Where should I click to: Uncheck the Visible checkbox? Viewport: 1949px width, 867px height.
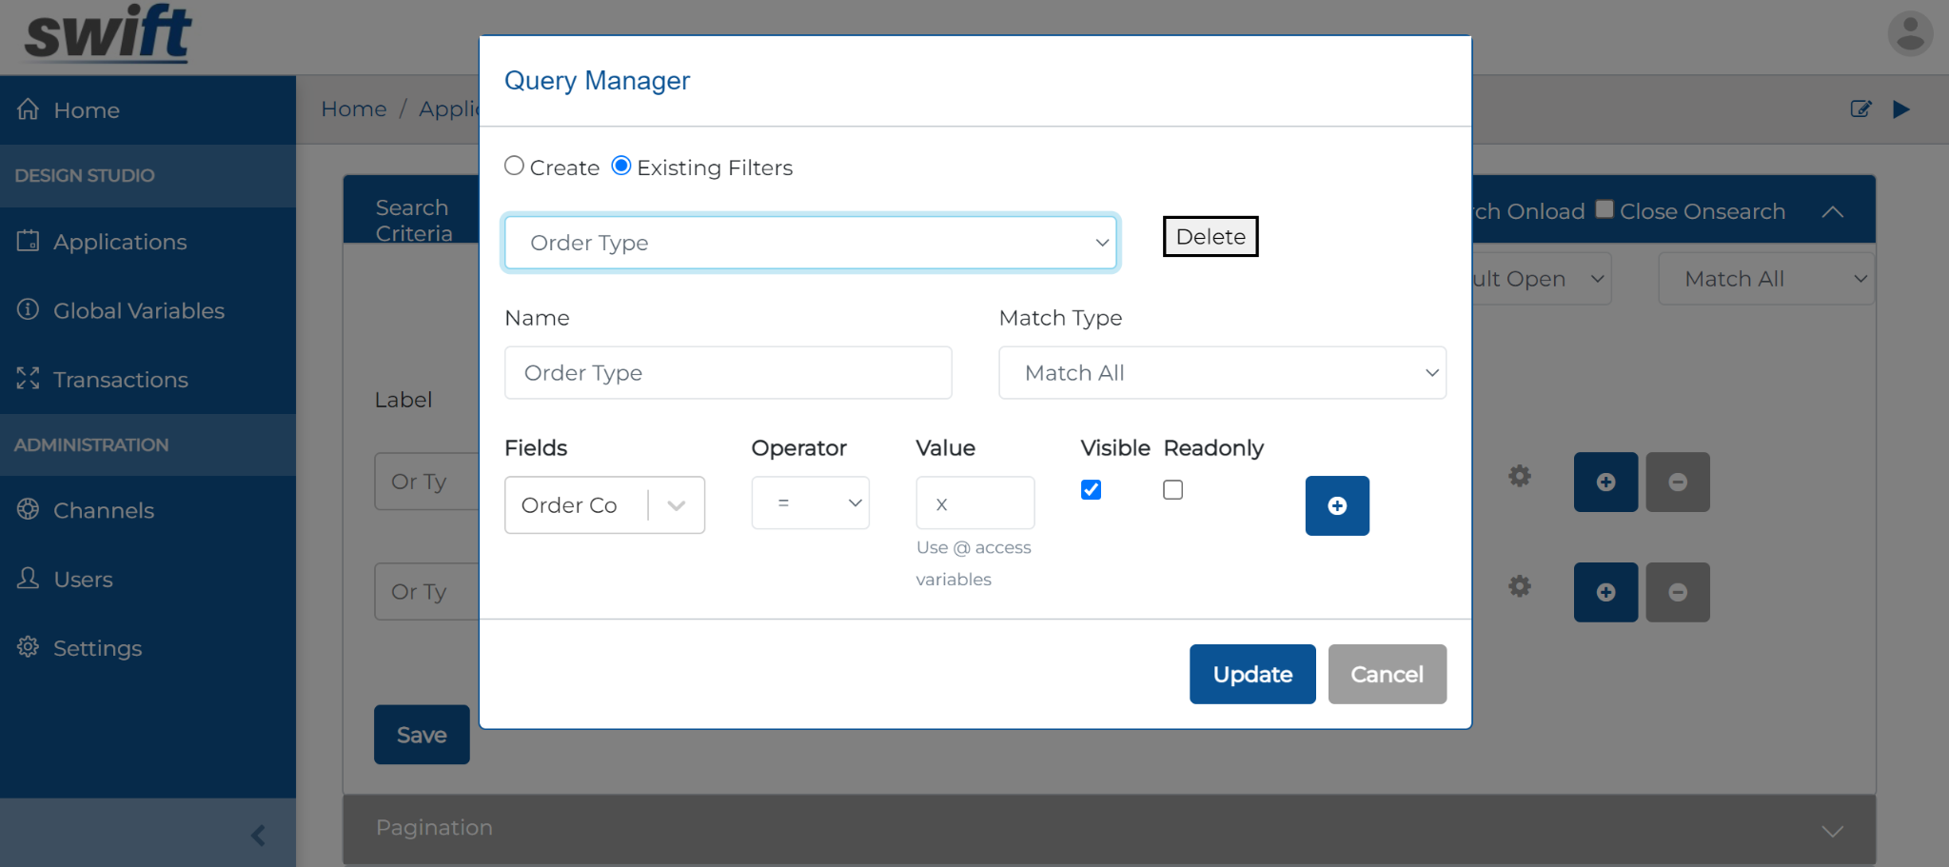[x=1091, y=489]
